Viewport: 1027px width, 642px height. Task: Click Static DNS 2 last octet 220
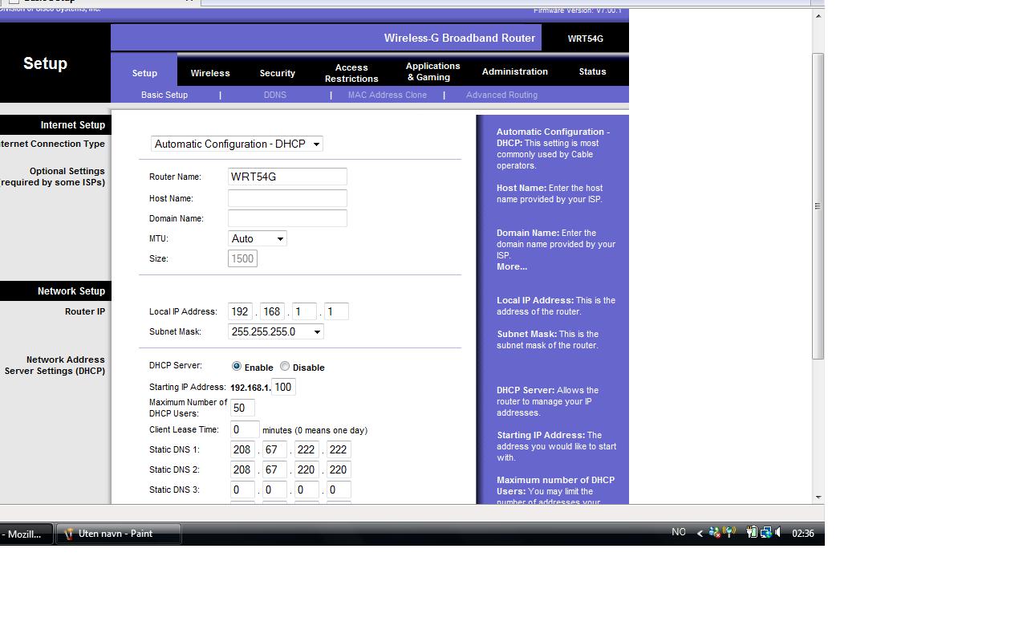(339, 469)
